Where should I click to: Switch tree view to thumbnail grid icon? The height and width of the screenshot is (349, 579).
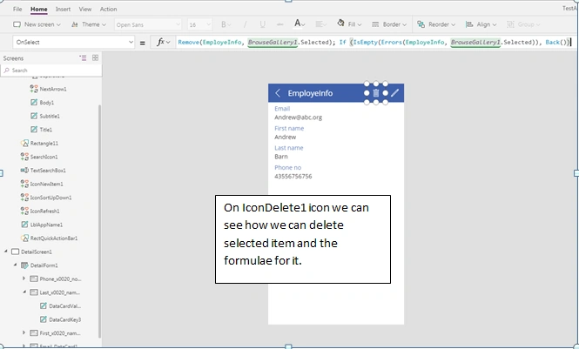click(x=95, y=57)
